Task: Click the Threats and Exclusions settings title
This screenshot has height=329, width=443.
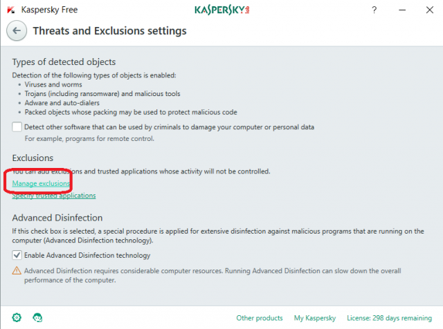Action: pyautogui.click(x=110, y=31)
